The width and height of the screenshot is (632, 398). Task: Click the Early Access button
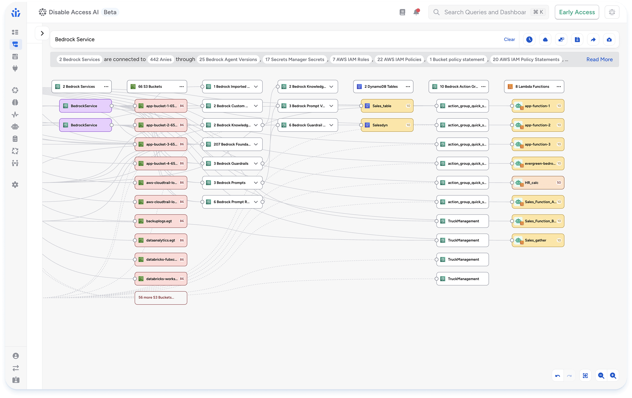click(x=577, y=12)
